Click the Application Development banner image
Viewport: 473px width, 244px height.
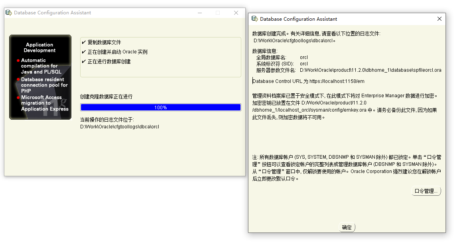[40, 77]
